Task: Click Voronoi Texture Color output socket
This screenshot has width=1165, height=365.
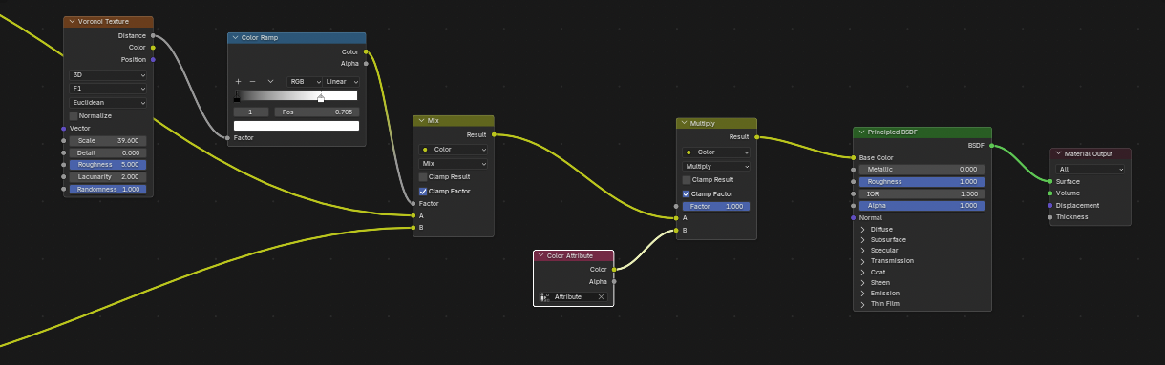Action: (x=153, y=47)
